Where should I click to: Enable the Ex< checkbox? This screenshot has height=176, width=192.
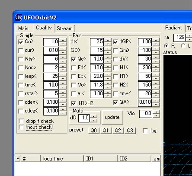(x=74, y=77)
